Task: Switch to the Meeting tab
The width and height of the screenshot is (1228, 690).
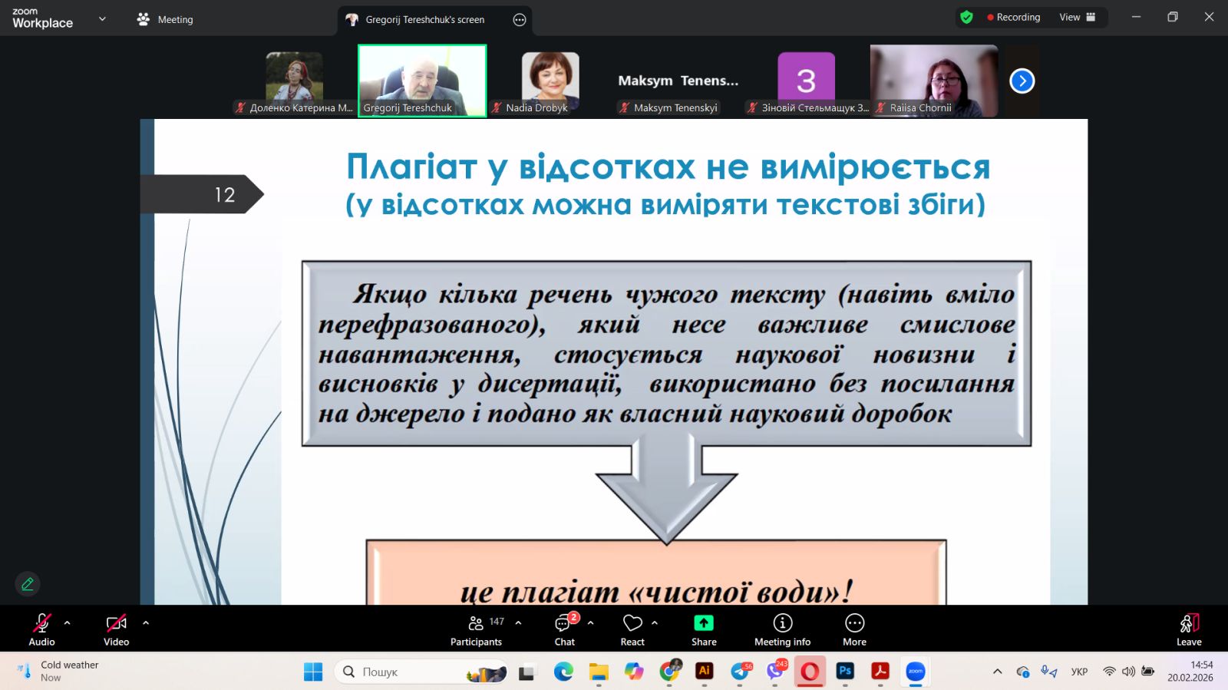Action: [165, 20]
